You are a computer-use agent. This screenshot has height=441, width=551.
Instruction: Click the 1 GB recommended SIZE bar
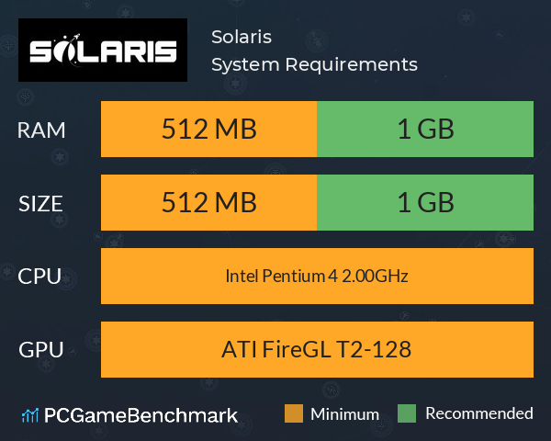(x=425, y=202)
